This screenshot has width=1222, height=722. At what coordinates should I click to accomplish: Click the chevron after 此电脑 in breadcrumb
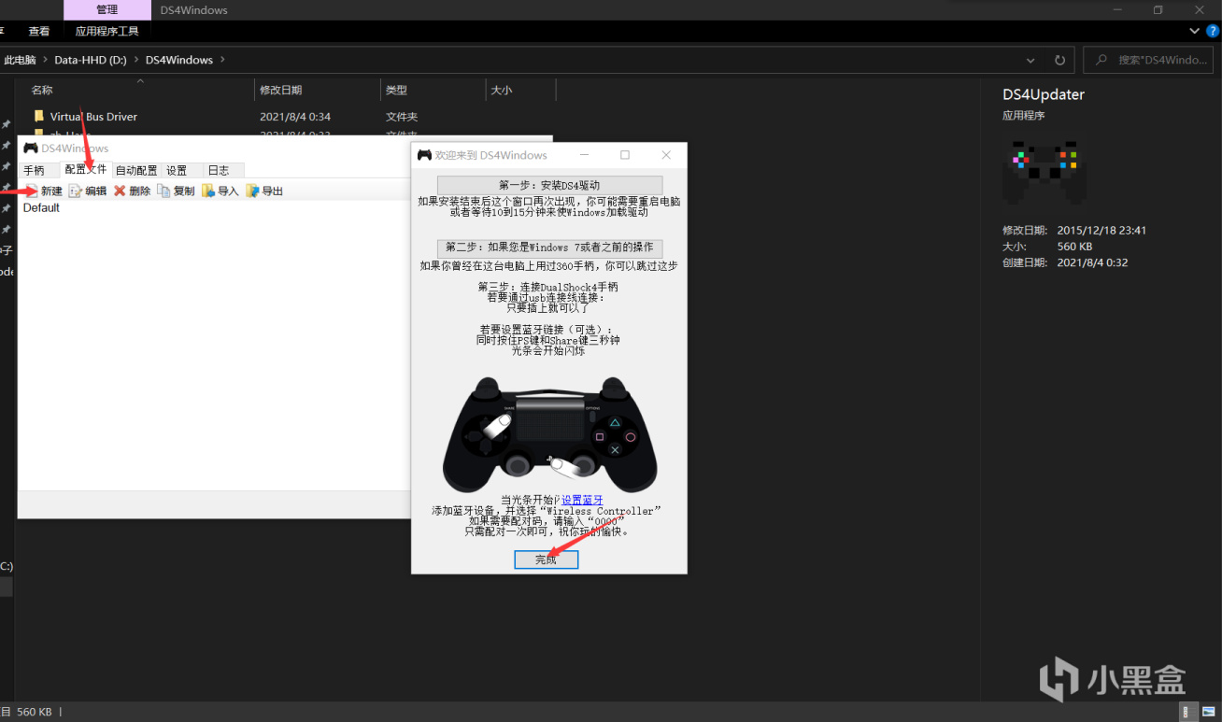[x=45, y=60]
